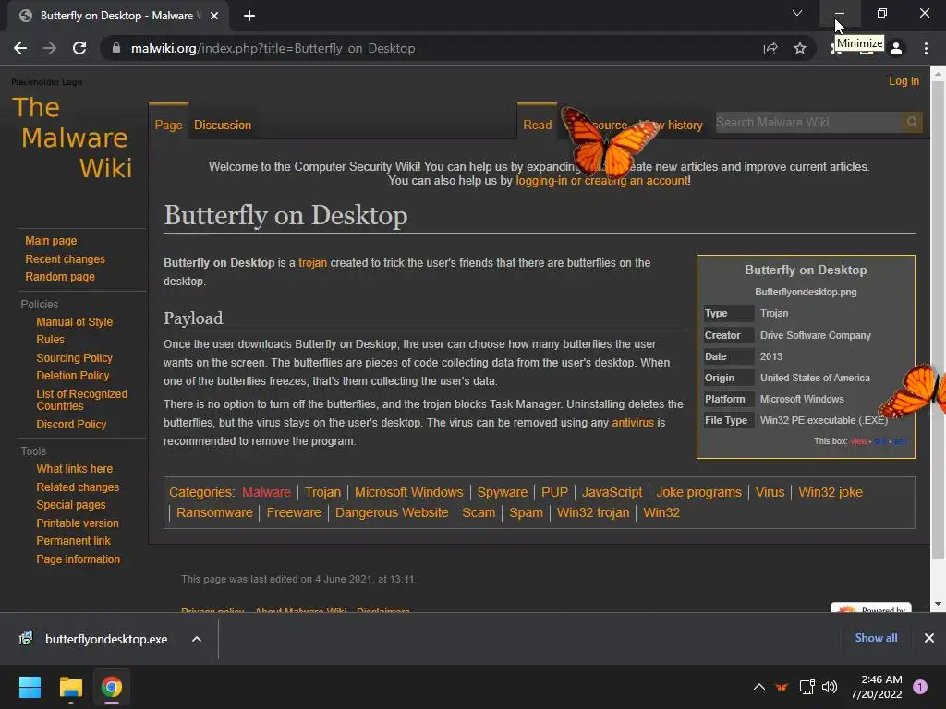Click the Permanent link tool
The height and width of the screenshot is (709, 946).
pos(73,541)
